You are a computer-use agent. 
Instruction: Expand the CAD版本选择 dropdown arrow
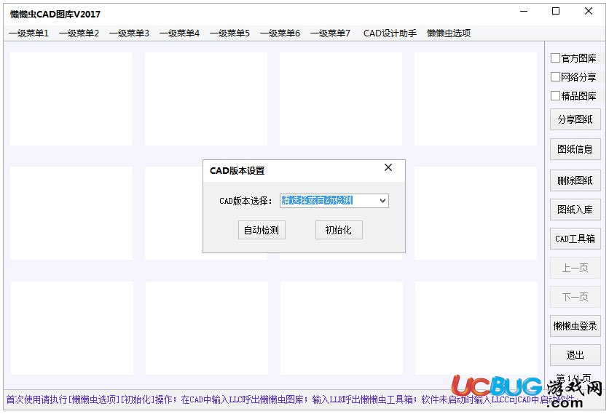[382, 201]
